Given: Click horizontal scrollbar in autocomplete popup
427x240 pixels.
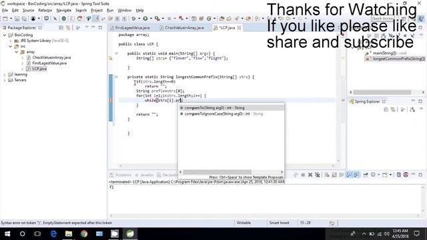Looking at the screenshot, I should [218, 172].
